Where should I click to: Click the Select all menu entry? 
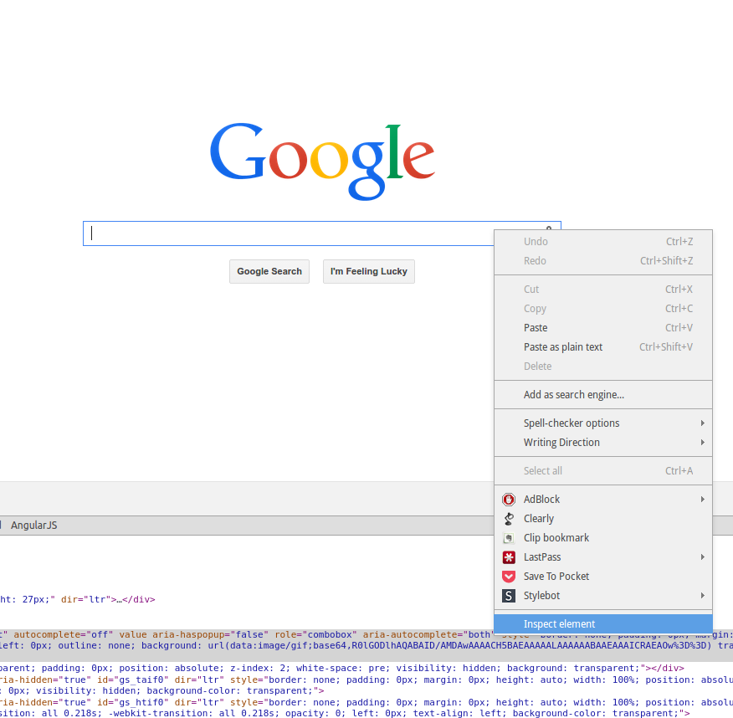(x=603, y=471)
